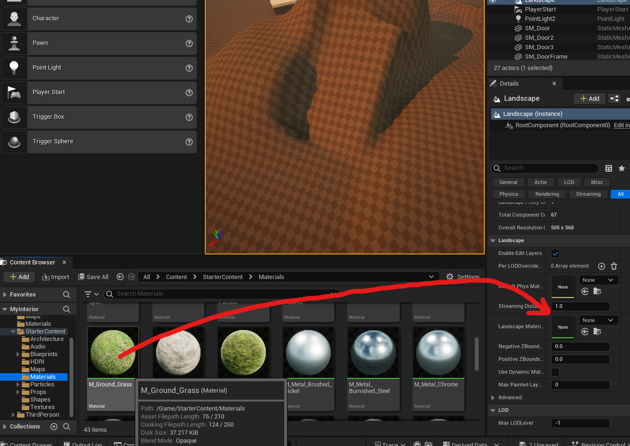
Task: Select the Point Light bulb icon
Action: coord(14,68)
